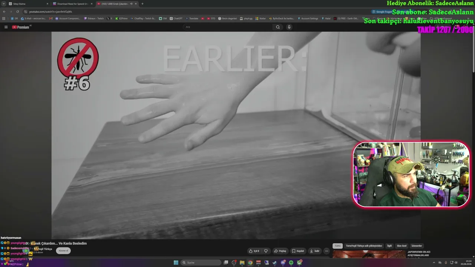Start voice search with the microphone icon
475x267 pixels.
[x=289, y=27]
